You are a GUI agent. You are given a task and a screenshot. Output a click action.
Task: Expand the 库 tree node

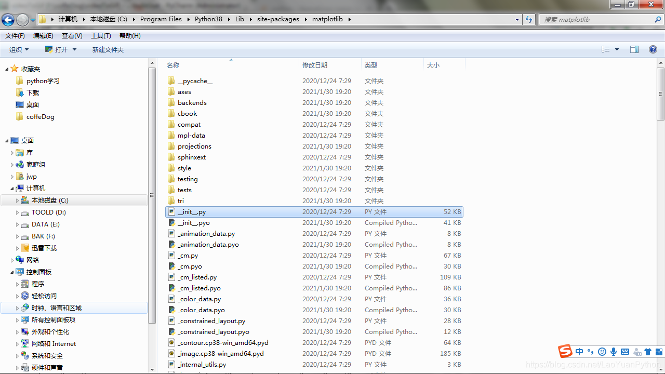[x=12, y=153]
